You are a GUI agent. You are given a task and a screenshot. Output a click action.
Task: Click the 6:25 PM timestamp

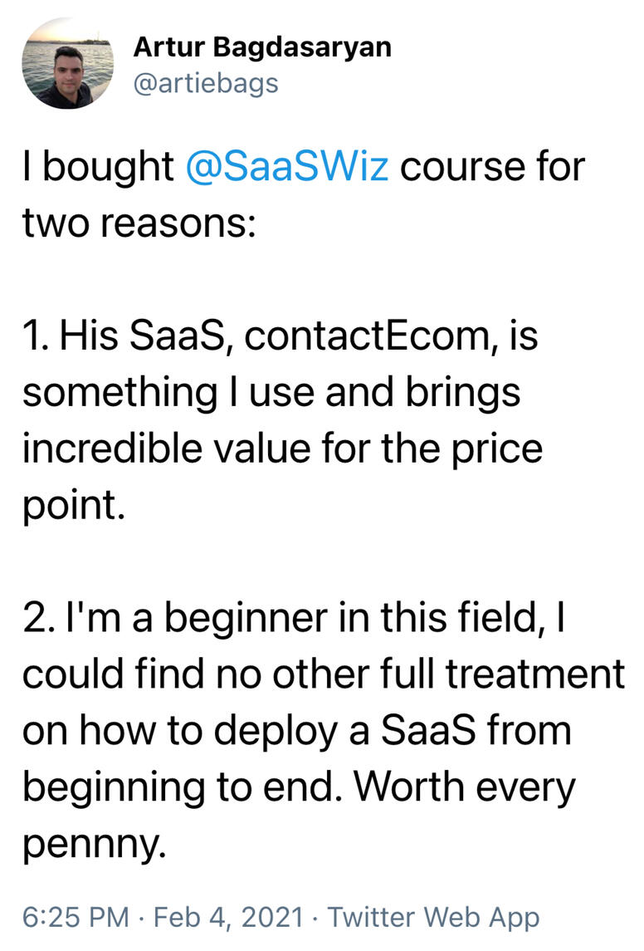coord(76,917)
